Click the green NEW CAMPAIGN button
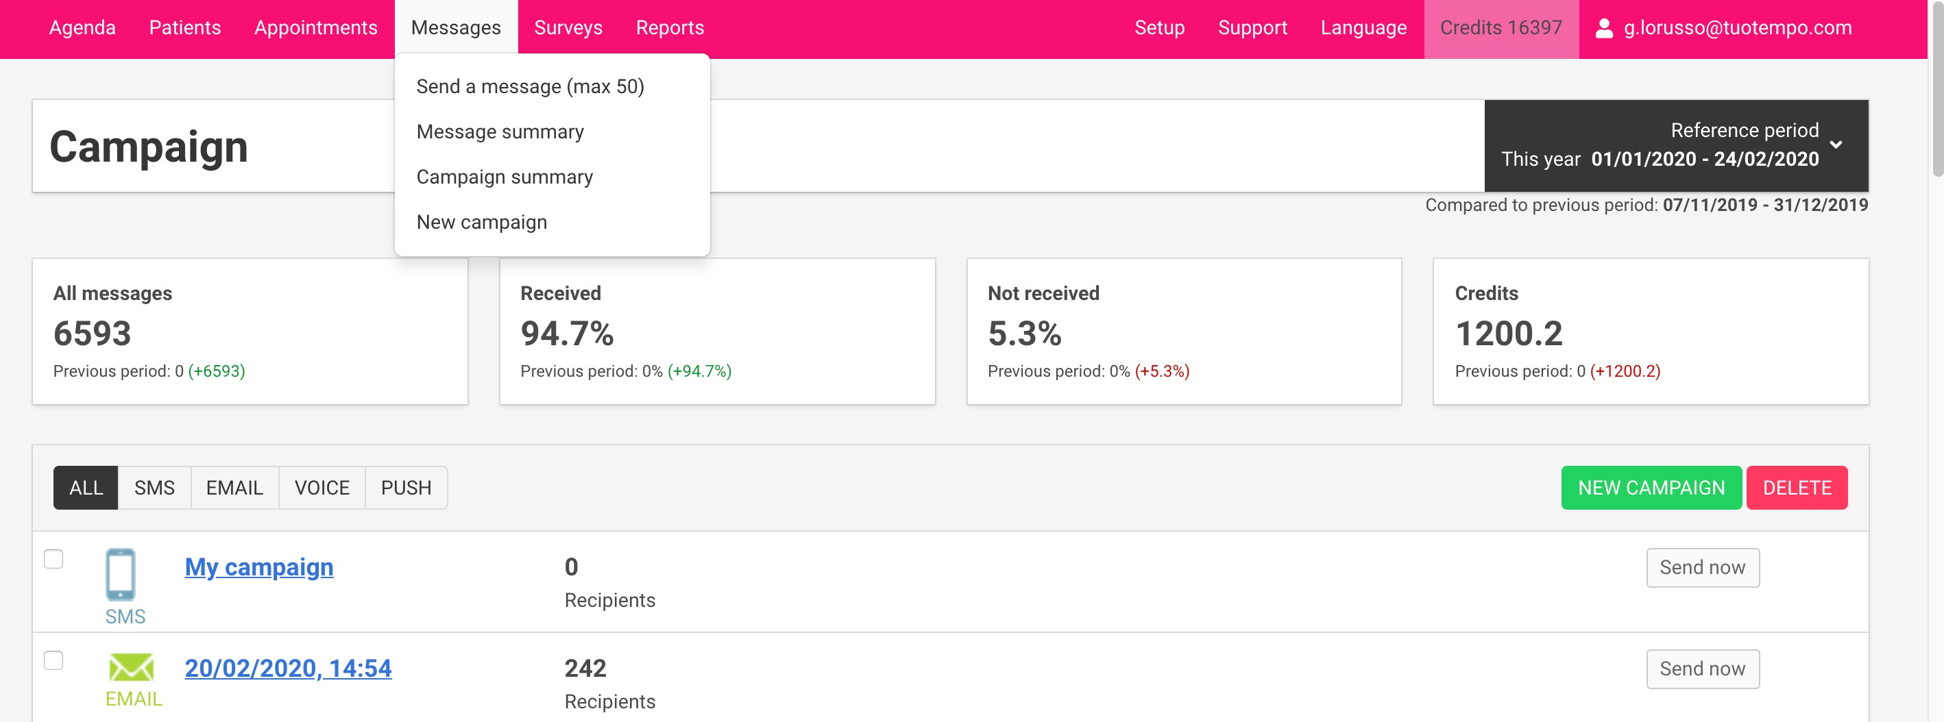 coord(1651,487)
